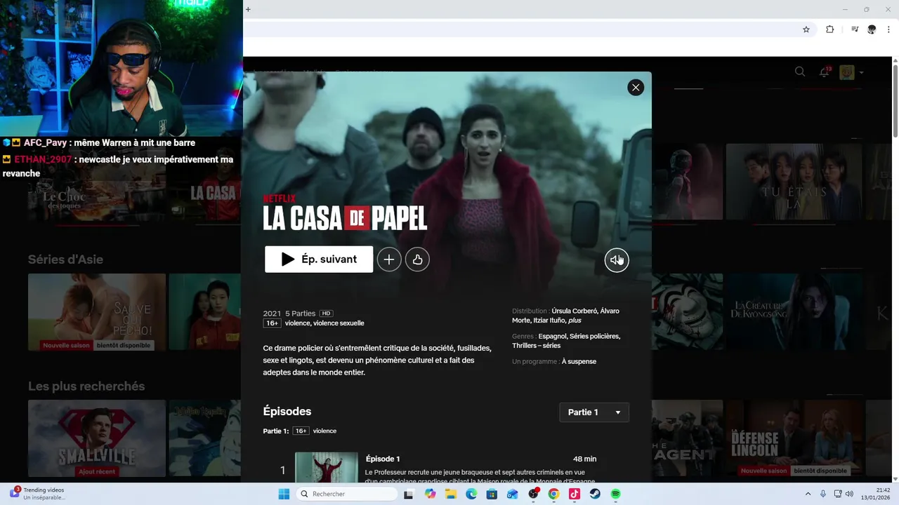The width and height of the screenshot is (899, 505).
Task: Open Trending videos widget on taskbar
Action: [x=39, y=494]
